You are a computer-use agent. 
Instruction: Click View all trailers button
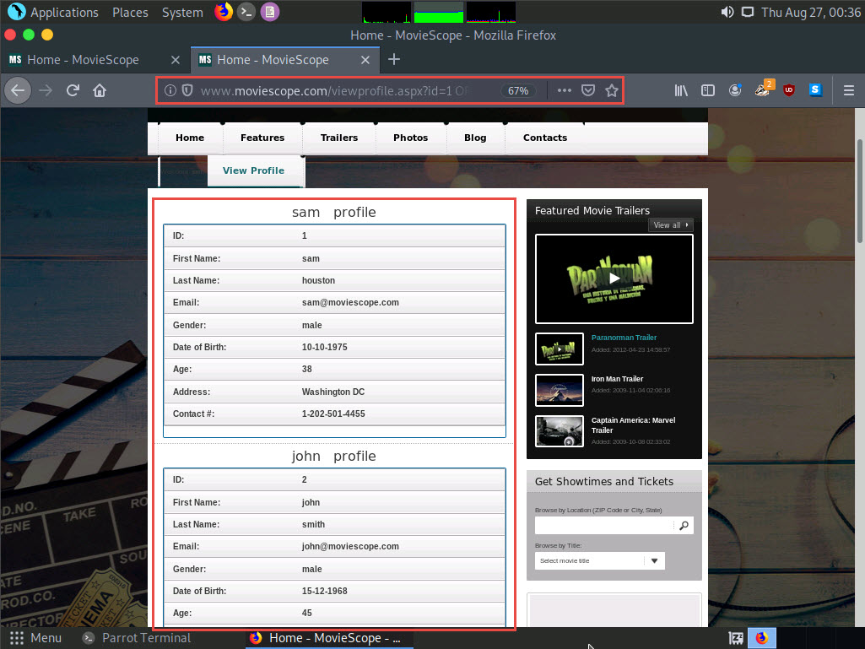[x=671, y=225]
